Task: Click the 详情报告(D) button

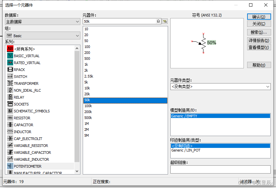Action: pyautogui.click(x=259, y=40)
